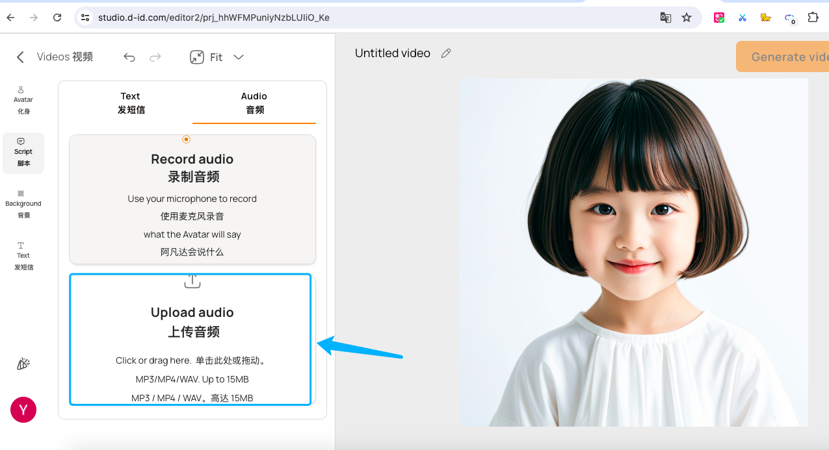Go back in browser history
829x450 pixels.
click(x=10, y=18)
